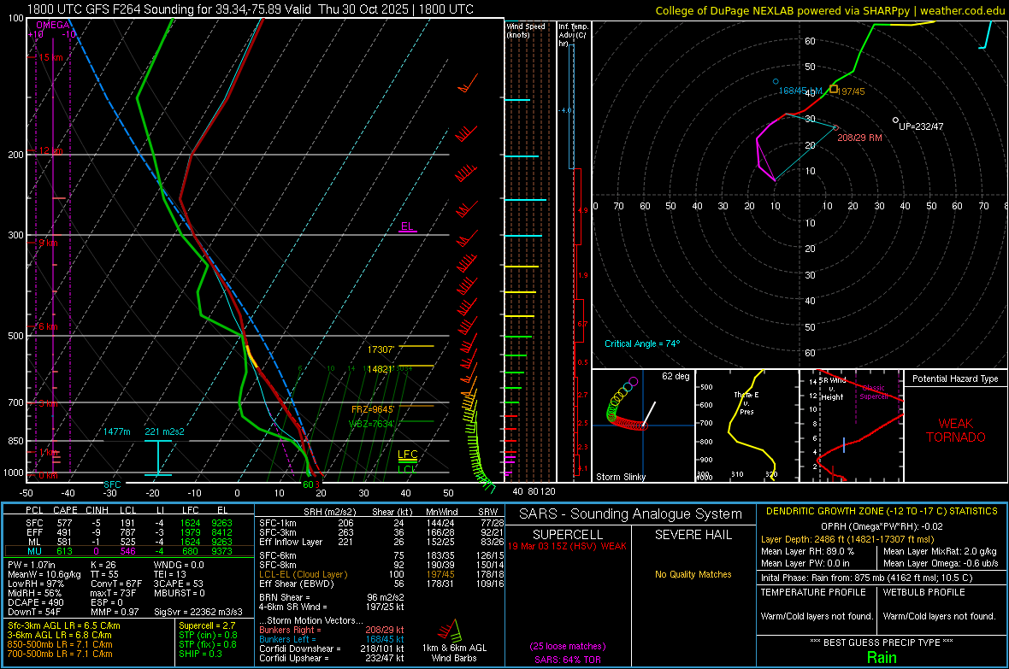Click the Classic Supercell annotation
1009x669 pixels.
point(874,392)
